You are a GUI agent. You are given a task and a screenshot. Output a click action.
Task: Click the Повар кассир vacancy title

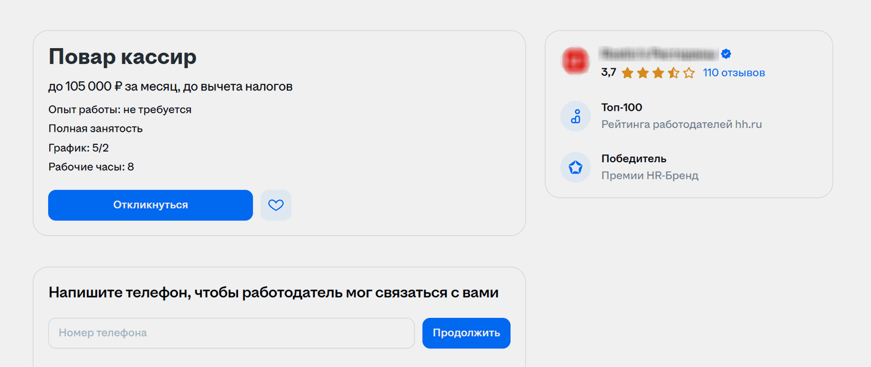(x=123, y=57)
